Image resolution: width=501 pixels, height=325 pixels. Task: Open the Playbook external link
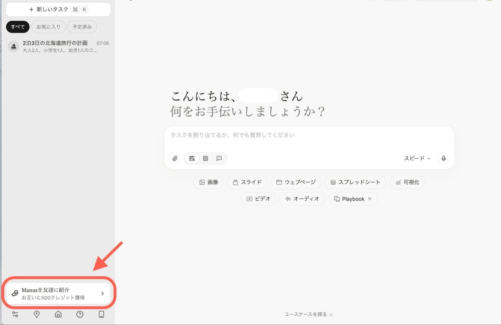point(353,199)
